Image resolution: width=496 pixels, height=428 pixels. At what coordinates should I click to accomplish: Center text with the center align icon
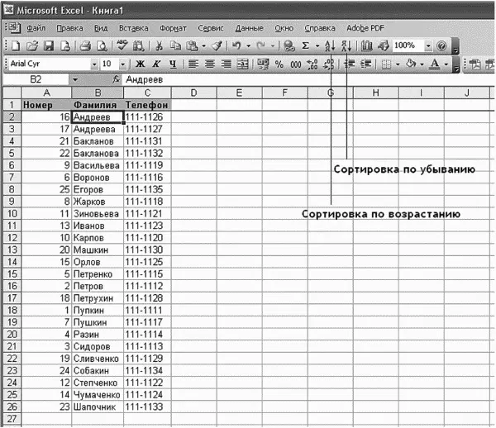click(210, 64)
